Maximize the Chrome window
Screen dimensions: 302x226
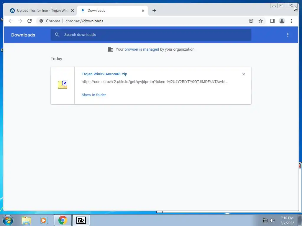(x=281, y=6)
